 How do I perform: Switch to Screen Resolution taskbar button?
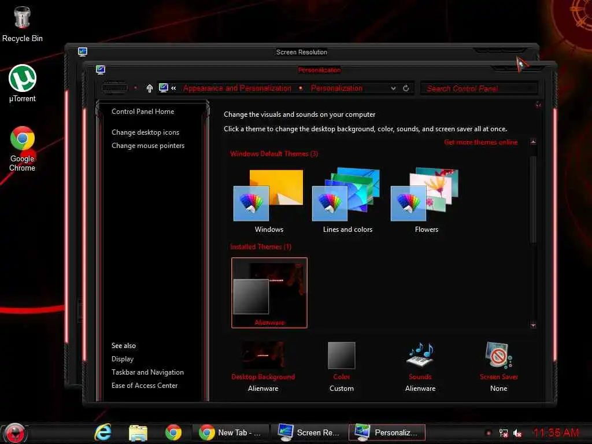pyautogui.click(x=309, y=432)
